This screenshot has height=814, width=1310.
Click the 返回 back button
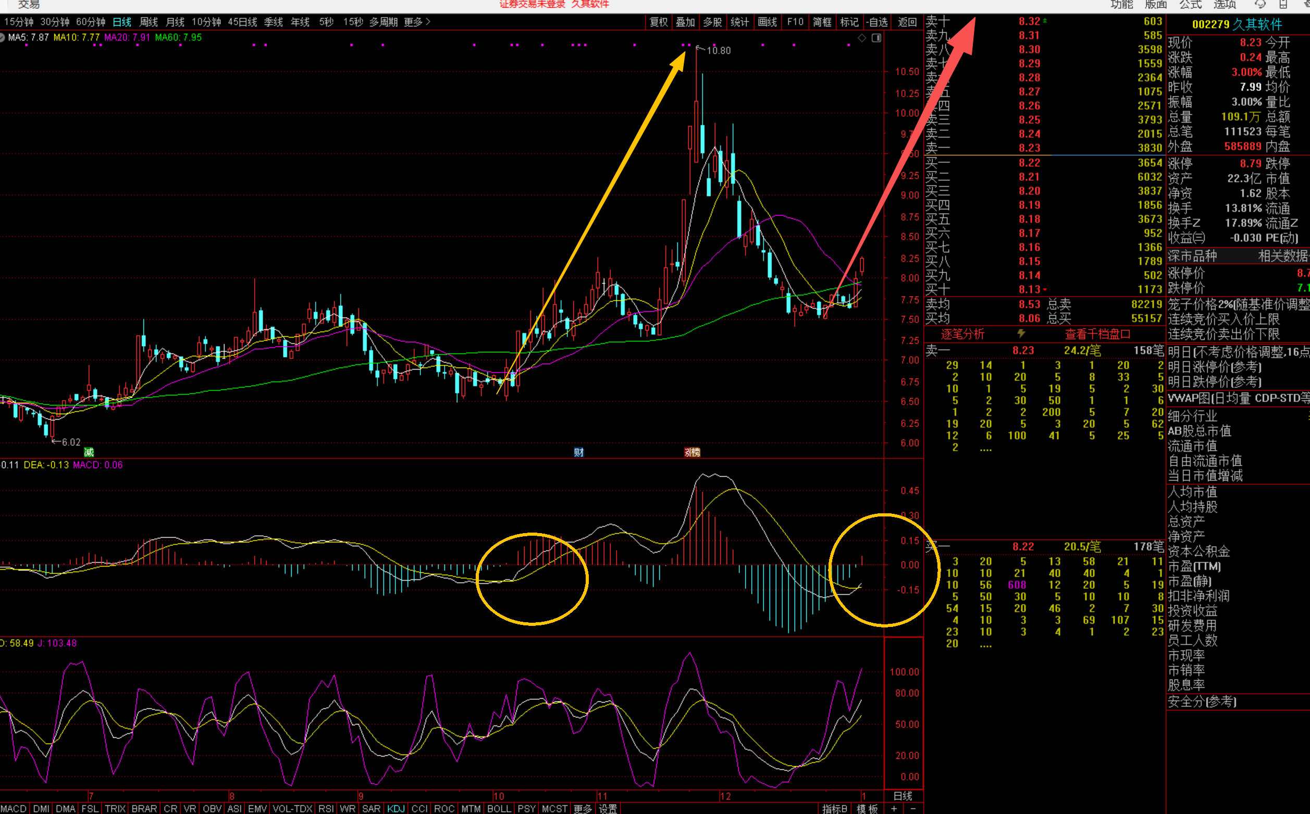(907, 22)
